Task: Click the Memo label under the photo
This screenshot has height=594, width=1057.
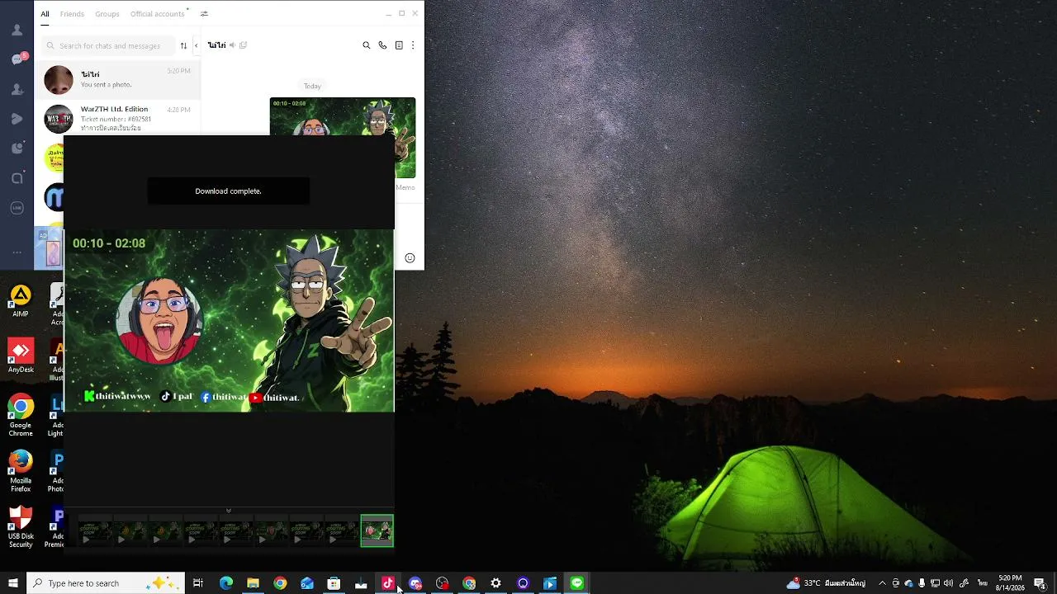Action: click(405, 187)
